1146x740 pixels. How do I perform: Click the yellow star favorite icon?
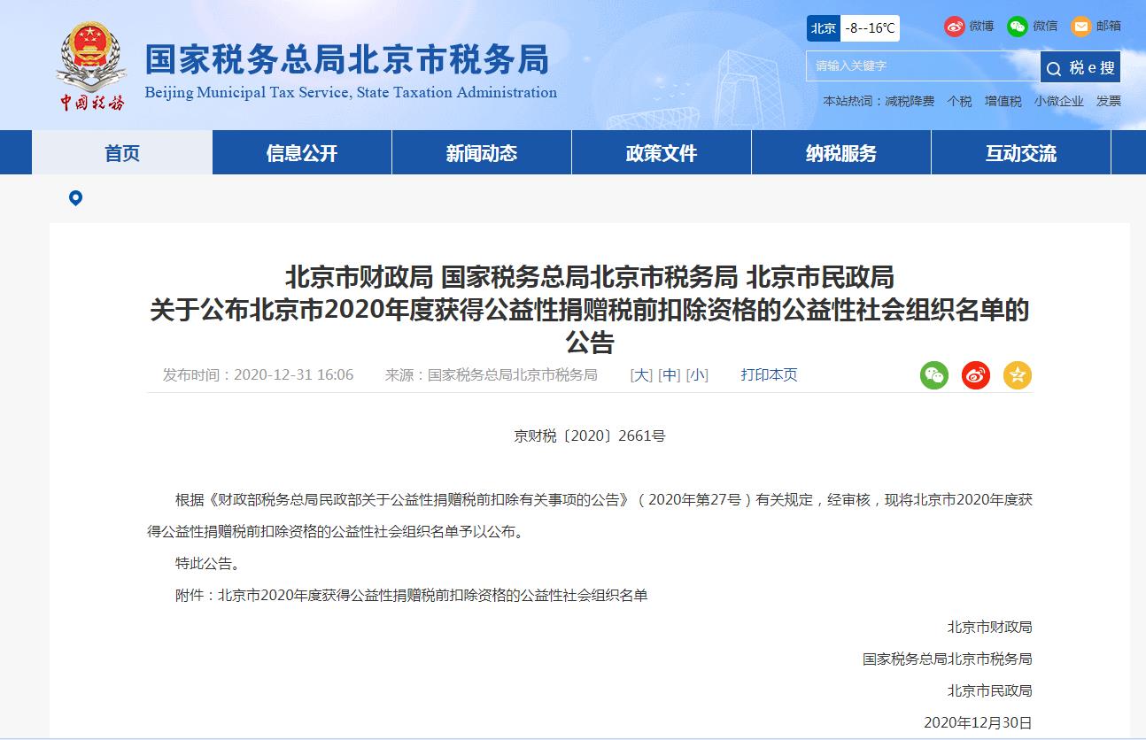pos(1018,375)
